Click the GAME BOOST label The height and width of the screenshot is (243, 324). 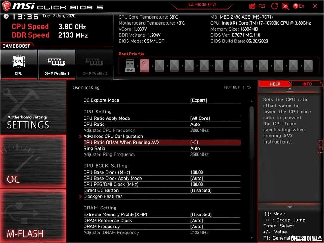(x=16, y=46)
